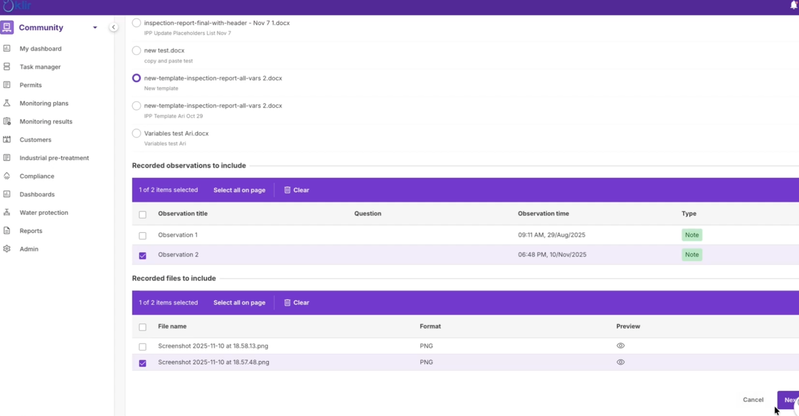The width and height of the screenshot is (799, 416).
Task: Click the My dashboard sidebar icon
Action: 7,48
